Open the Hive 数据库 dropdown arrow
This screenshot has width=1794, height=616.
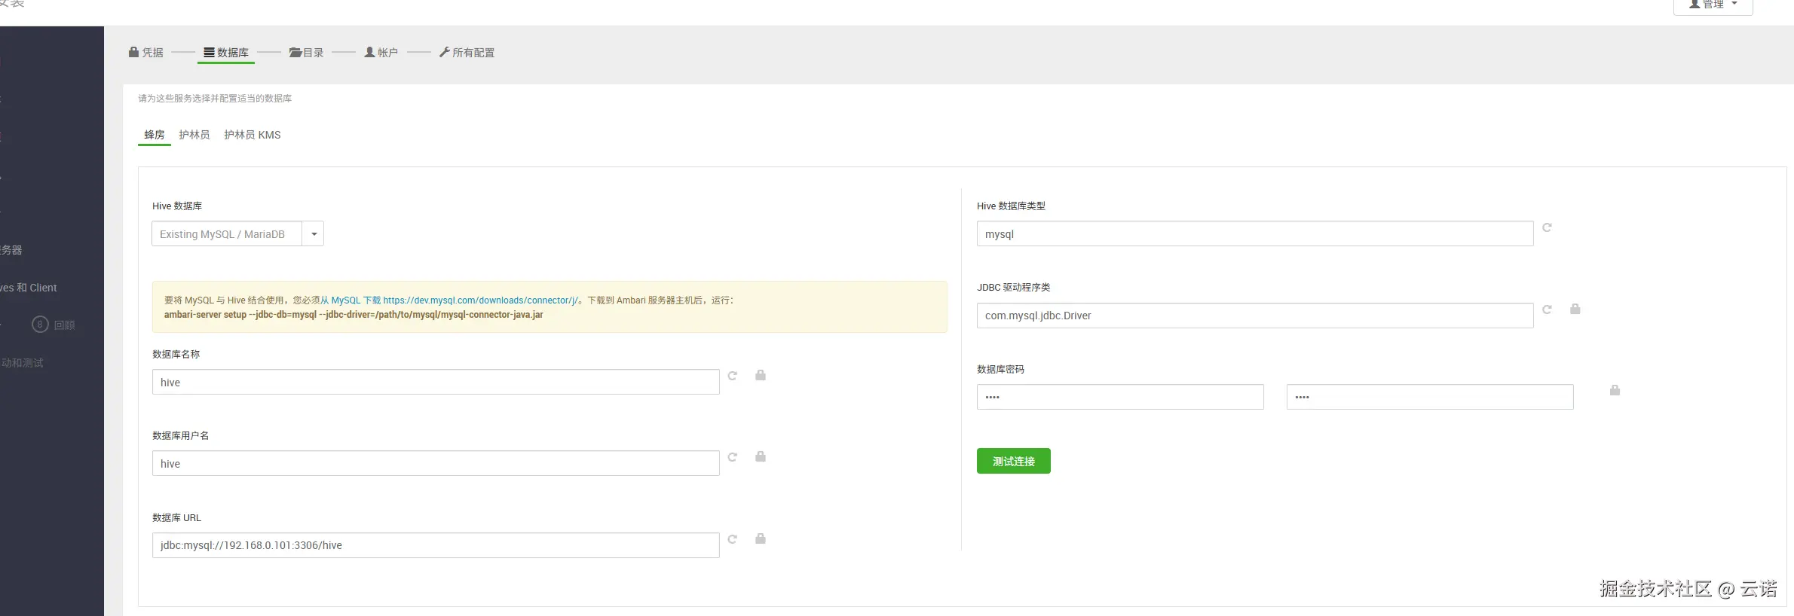tap(314, 234)
